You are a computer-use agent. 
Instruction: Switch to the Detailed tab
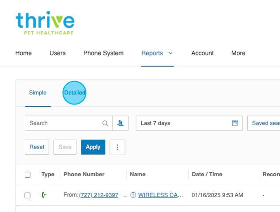75,93
